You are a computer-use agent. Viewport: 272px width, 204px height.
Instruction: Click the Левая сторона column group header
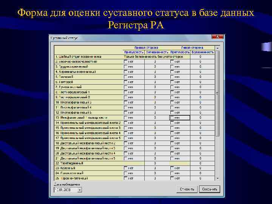192,48
